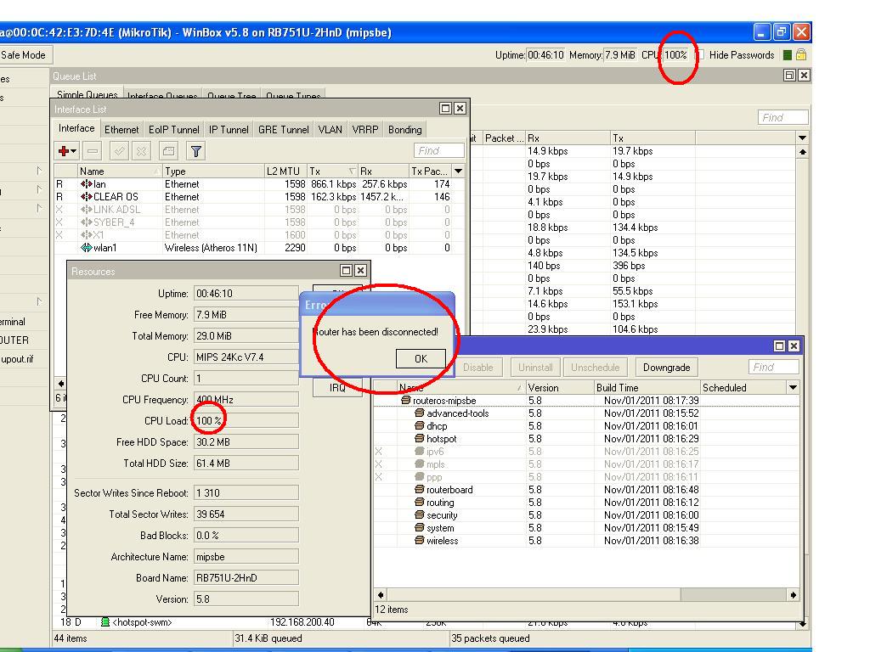
Task: Open the Interface List column dropdown arrow
Action: [x=459, y=171]
